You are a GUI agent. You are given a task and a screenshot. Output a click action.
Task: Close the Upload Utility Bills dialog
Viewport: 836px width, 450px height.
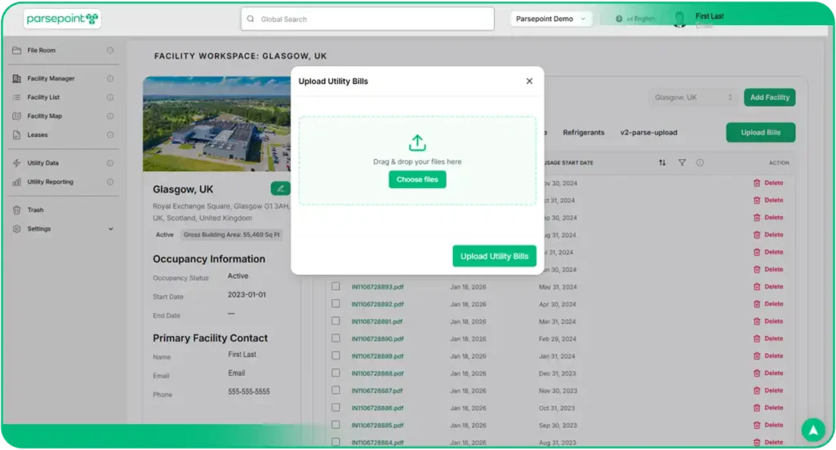[529, 81]
